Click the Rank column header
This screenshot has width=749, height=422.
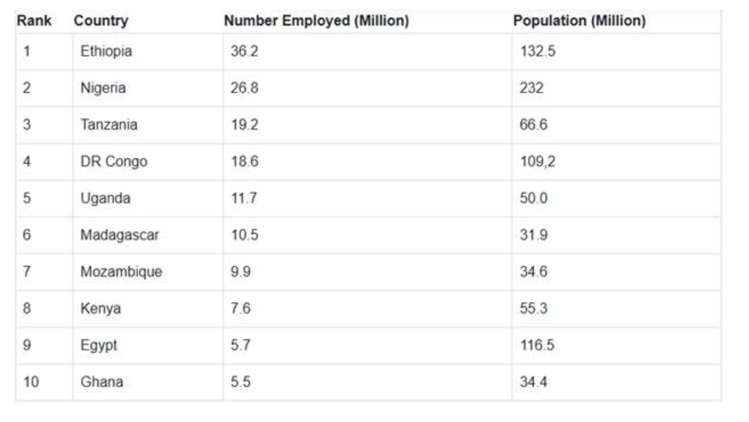coord(34,21)
